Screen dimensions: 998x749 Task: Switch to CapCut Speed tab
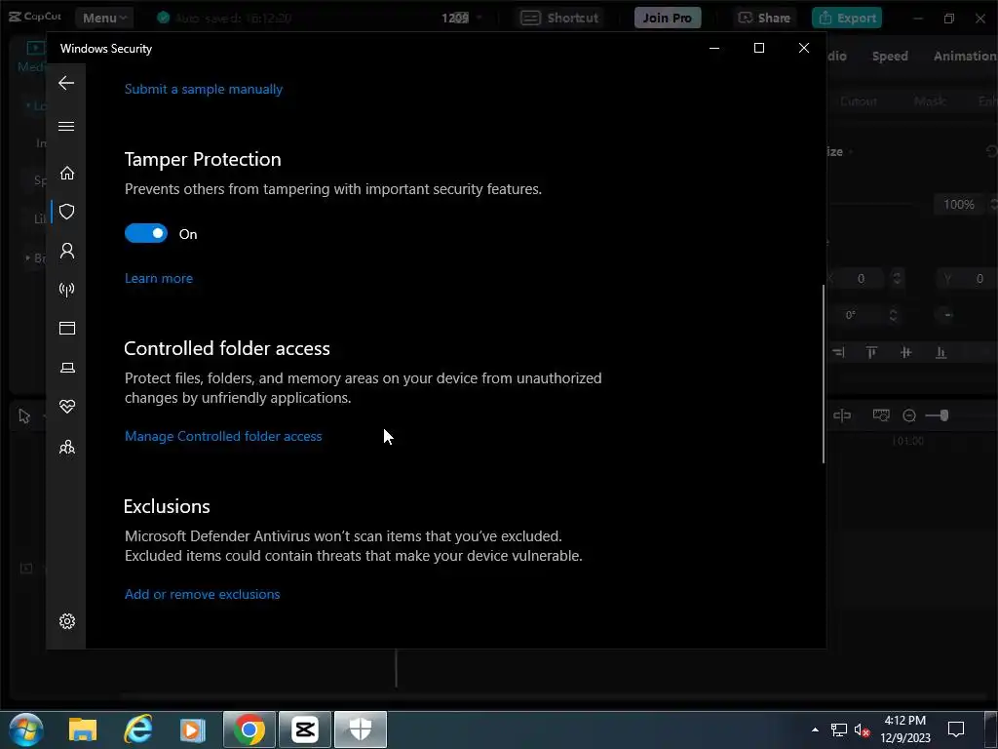890,56
